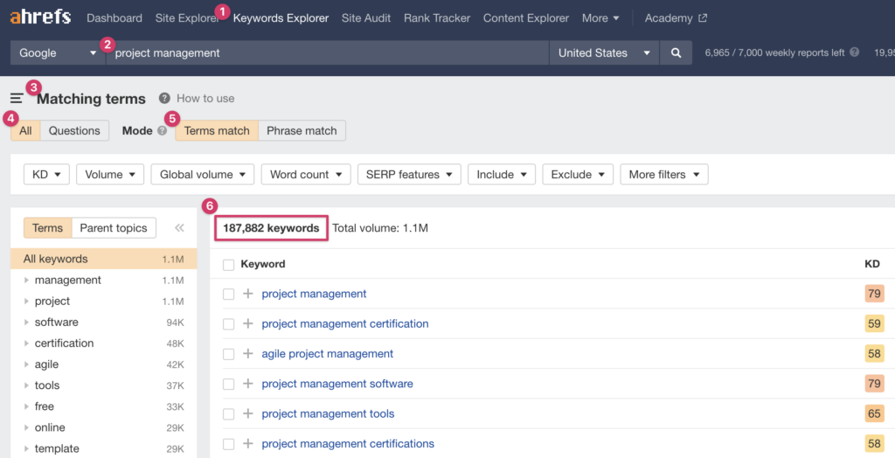Open Site Audit in top navigation

pos(366,17)
